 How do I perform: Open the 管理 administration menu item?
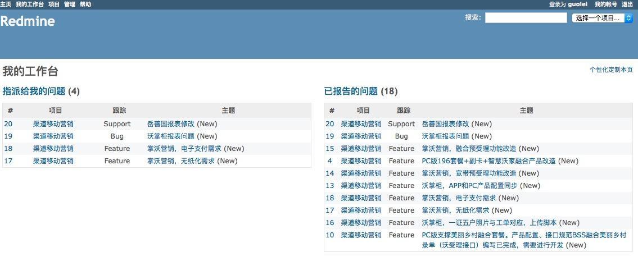pos(70,4)
